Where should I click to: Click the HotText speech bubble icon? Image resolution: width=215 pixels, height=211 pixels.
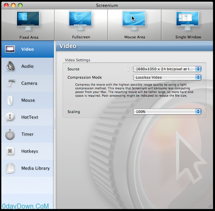pyautogui.click(x=10, y=117)
